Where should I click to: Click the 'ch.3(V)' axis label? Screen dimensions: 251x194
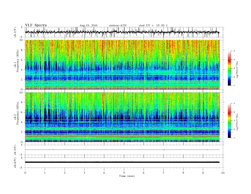point(15,150)
